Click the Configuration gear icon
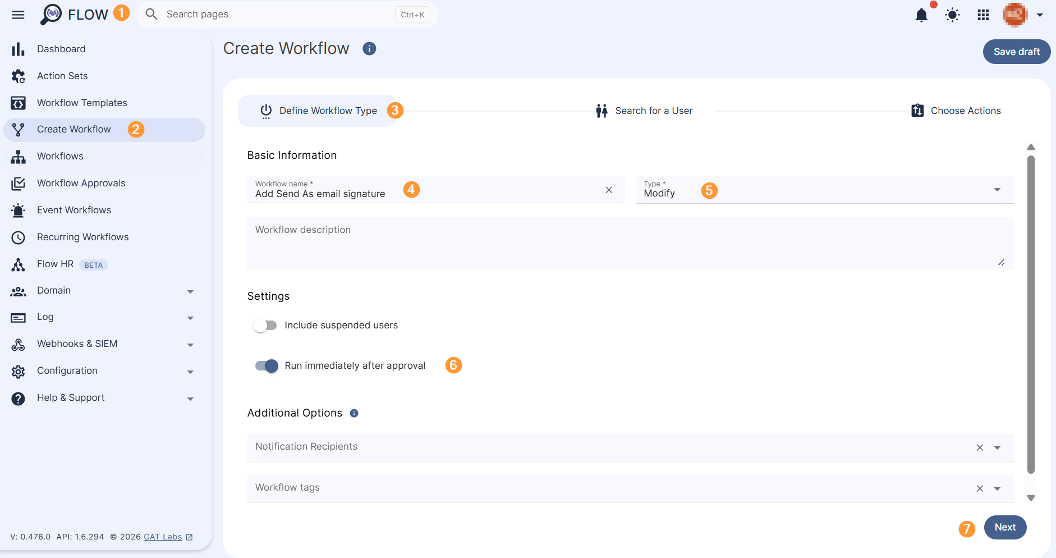The height and width of the screenshot is (558, 1056). [18, 372]
